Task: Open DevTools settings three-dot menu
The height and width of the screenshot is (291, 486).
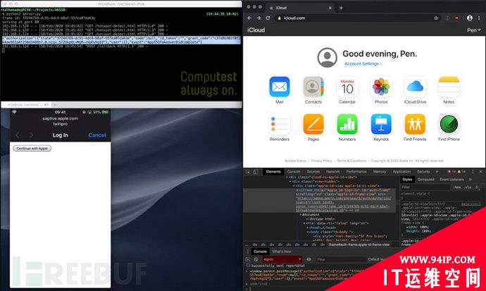Action: tap(473, 171)
